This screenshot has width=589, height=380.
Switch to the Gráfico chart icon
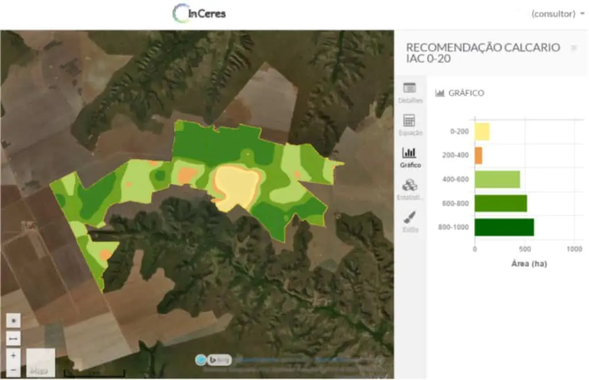(x=411, y=154)
